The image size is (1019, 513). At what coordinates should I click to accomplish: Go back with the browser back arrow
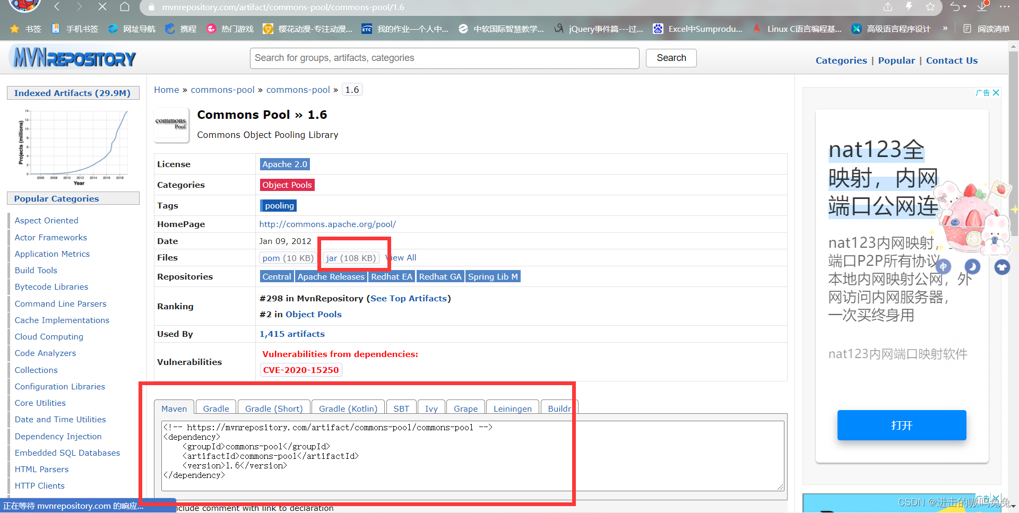[57, 7]
